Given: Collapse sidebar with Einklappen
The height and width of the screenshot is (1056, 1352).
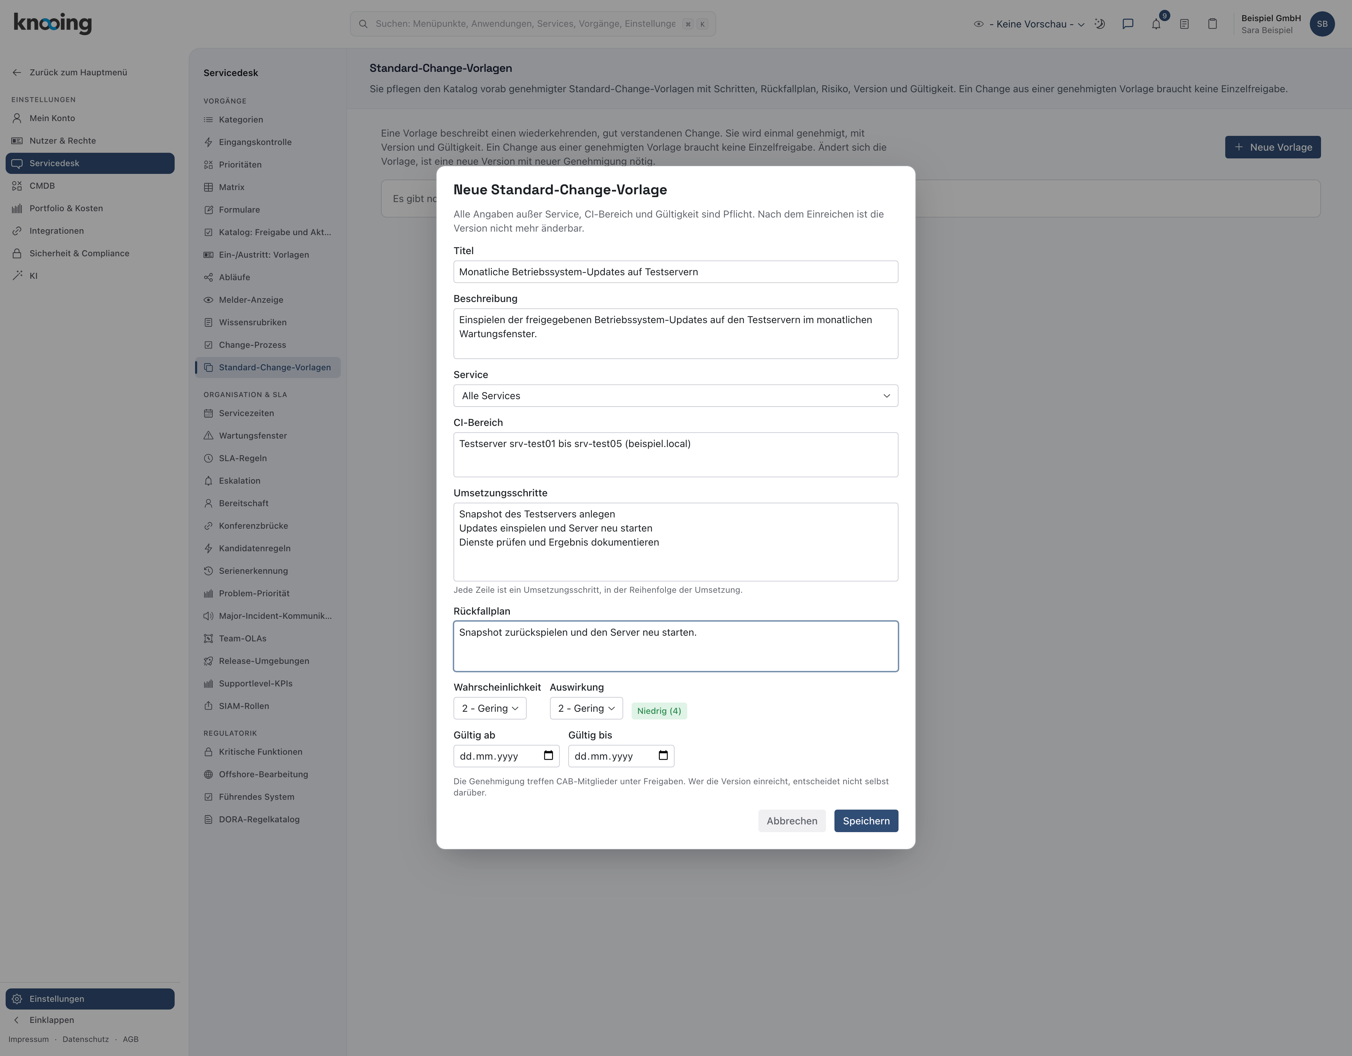Looking at the screenshot, I should (x=90, y=1020).
